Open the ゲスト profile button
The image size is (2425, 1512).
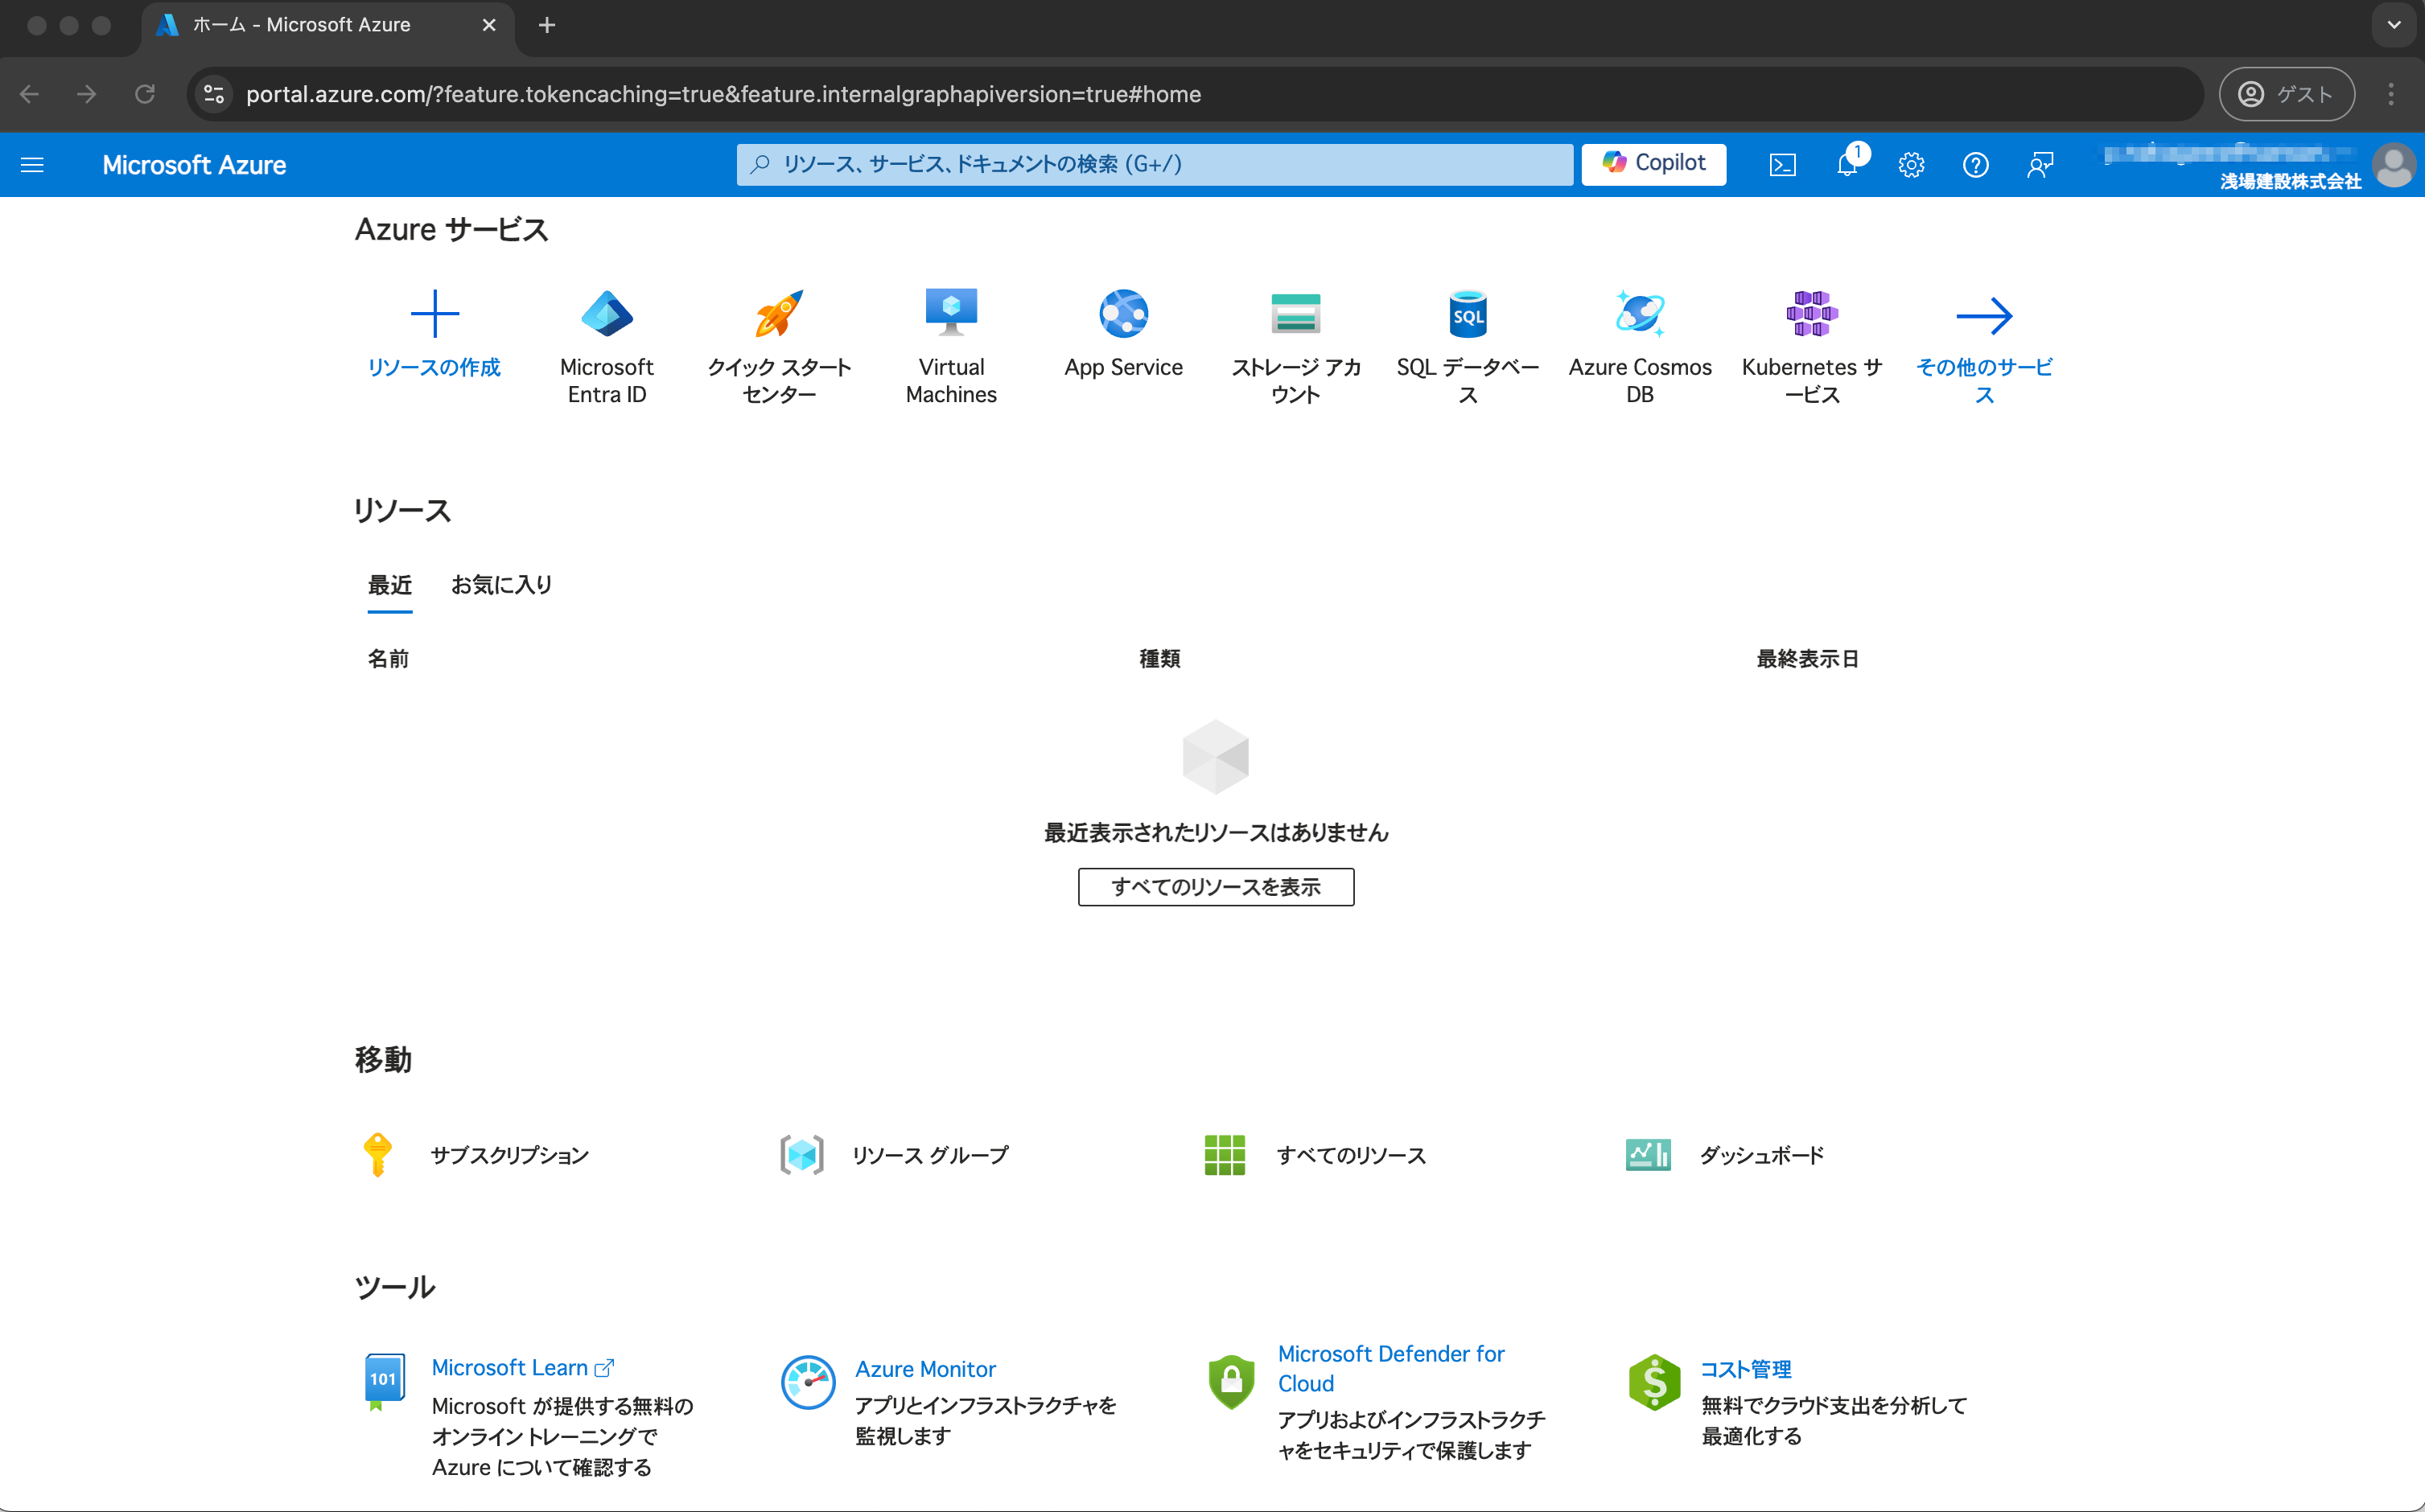(x=2287, y=94)
